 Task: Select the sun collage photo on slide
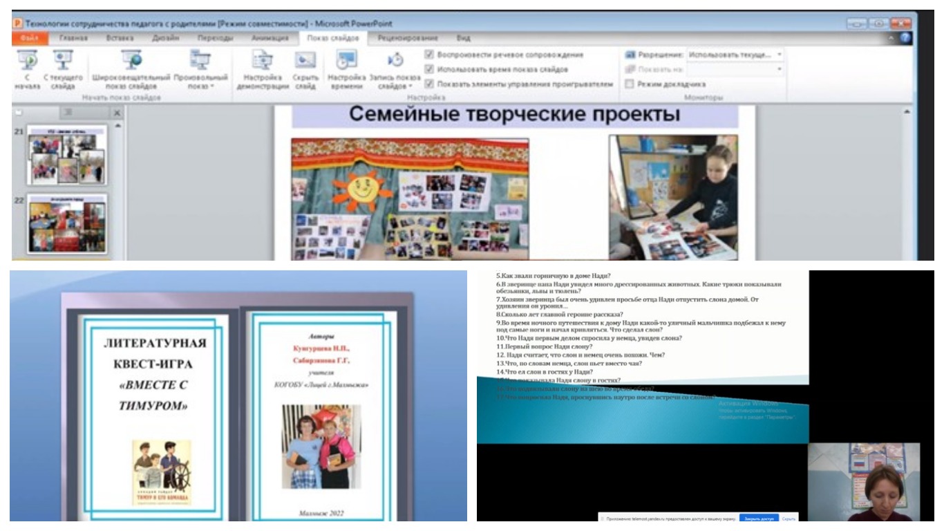tap(410, 198)
